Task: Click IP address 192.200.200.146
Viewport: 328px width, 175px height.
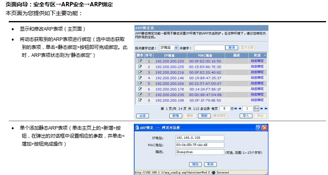Action: [x=170, y=78]
